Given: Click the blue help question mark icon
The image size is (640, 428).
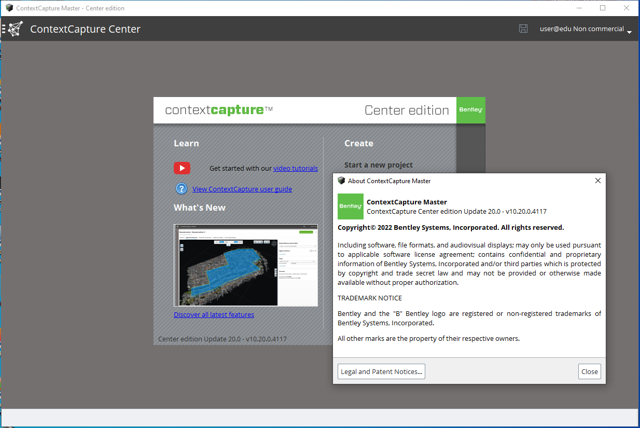Looking at the screenshot, I should [x=181, y=189].
